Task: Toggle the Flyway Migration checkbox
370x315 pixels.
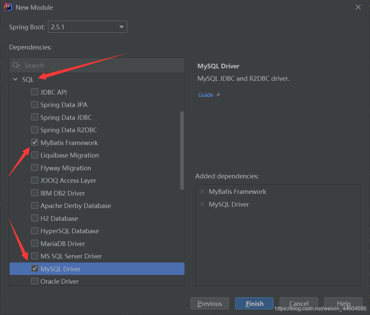Action: [x=35, y=168]
